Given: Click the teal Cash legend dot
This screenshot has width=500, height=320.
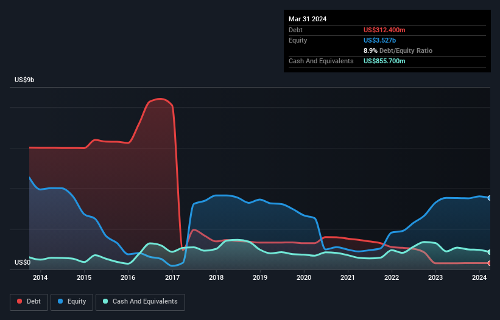Looking at the screenshot, I should pos(105,301).
